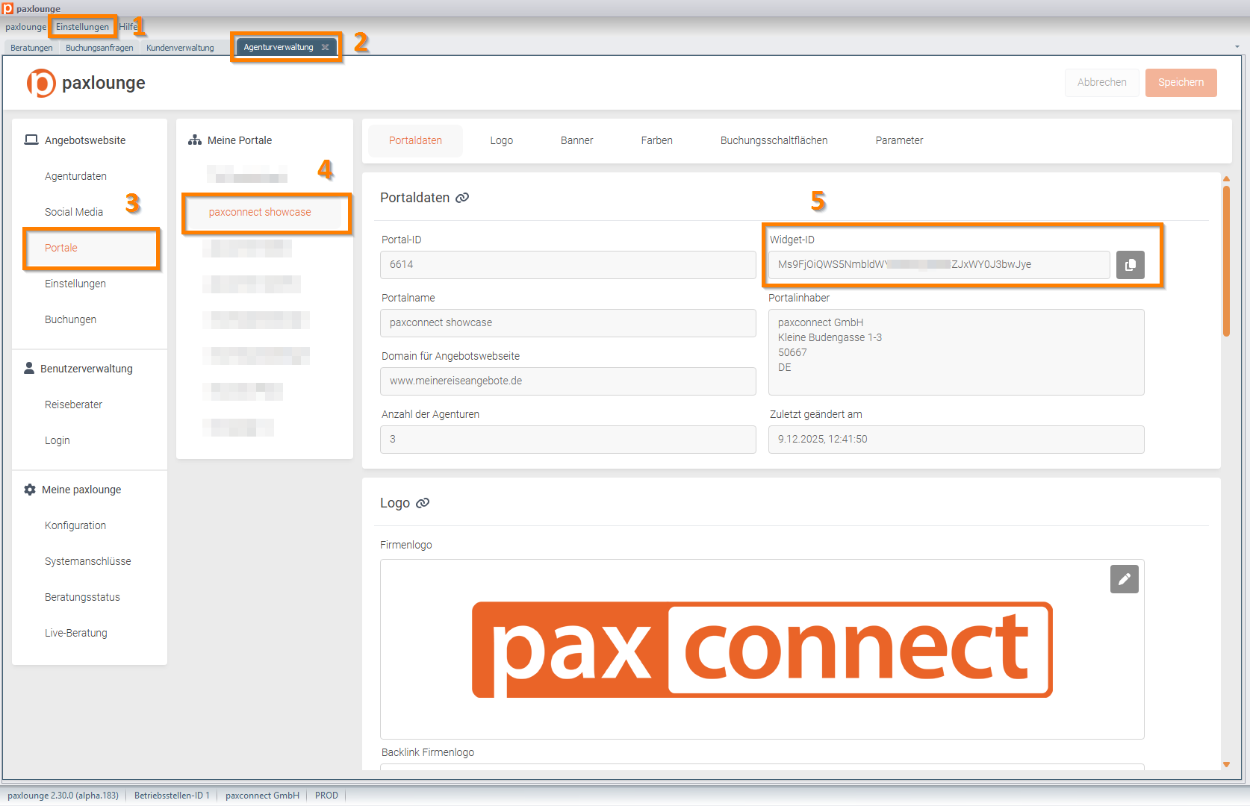Click the Domain für Angebotswebseite field
The height and width of the screenshot is (806, 1250).
tap(568, 381)
